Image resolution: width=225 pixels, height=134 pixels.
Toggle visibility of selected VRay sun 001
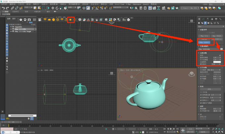(11, 29)
